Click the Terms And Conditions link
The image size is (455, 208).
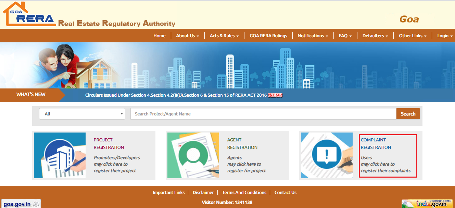click(x=244, y=192)
